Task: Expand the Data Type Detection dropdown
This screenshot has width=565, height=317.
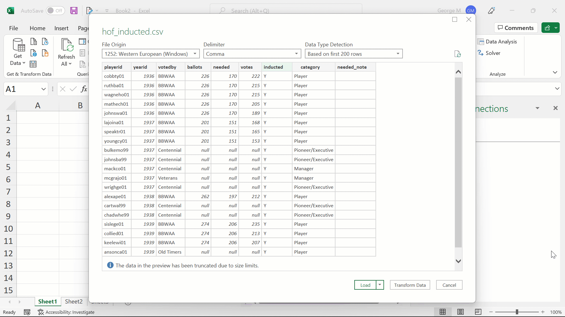Action: coord(398,54)
